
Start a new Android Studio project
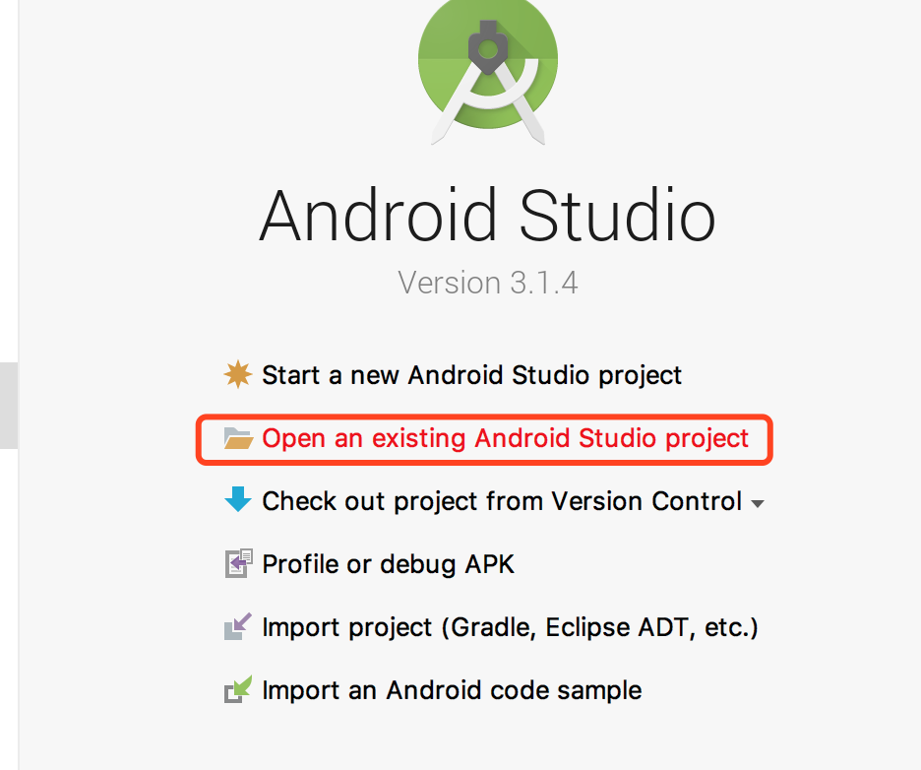[x=471, y=375]
